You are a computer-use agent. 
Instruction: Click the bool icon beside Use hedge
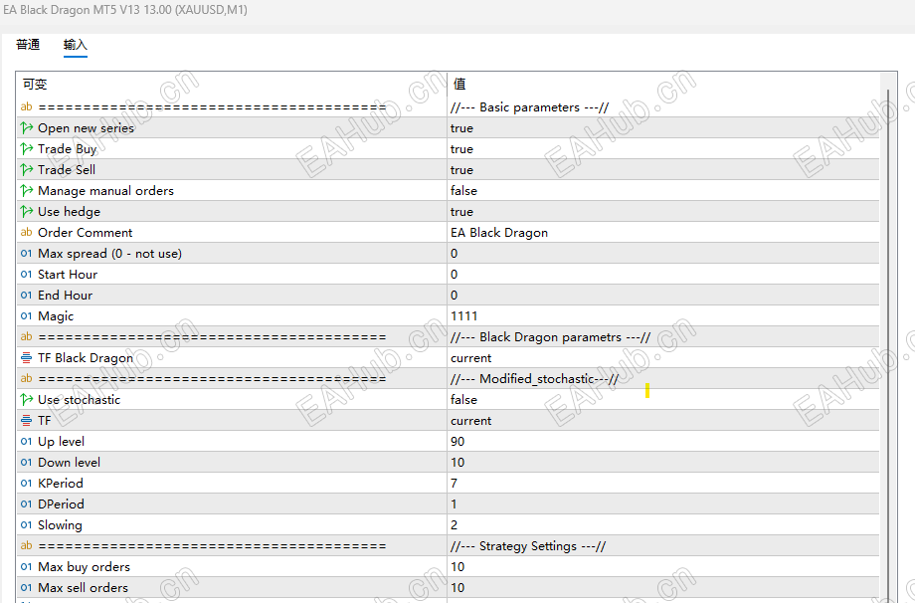(26, 211)
